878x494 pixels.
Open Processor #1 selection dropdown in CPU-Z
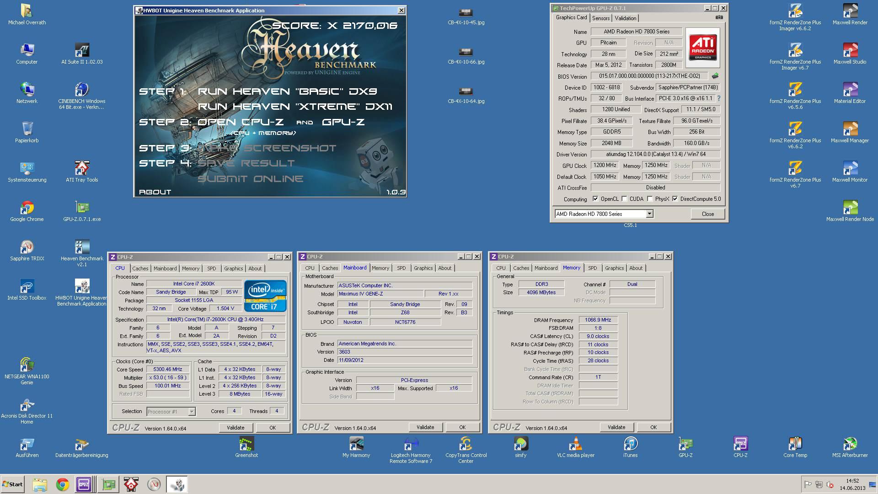(192, 412)
